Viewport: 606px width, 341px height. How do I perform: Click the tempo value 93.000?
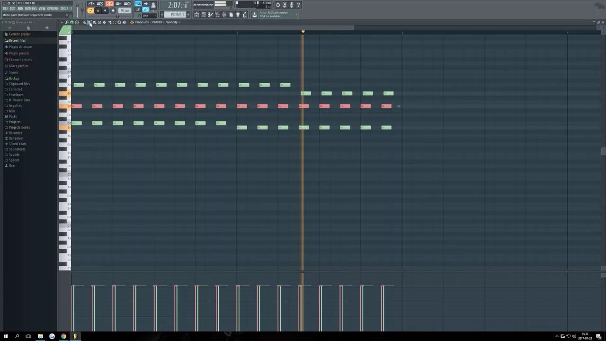point(125,10)
